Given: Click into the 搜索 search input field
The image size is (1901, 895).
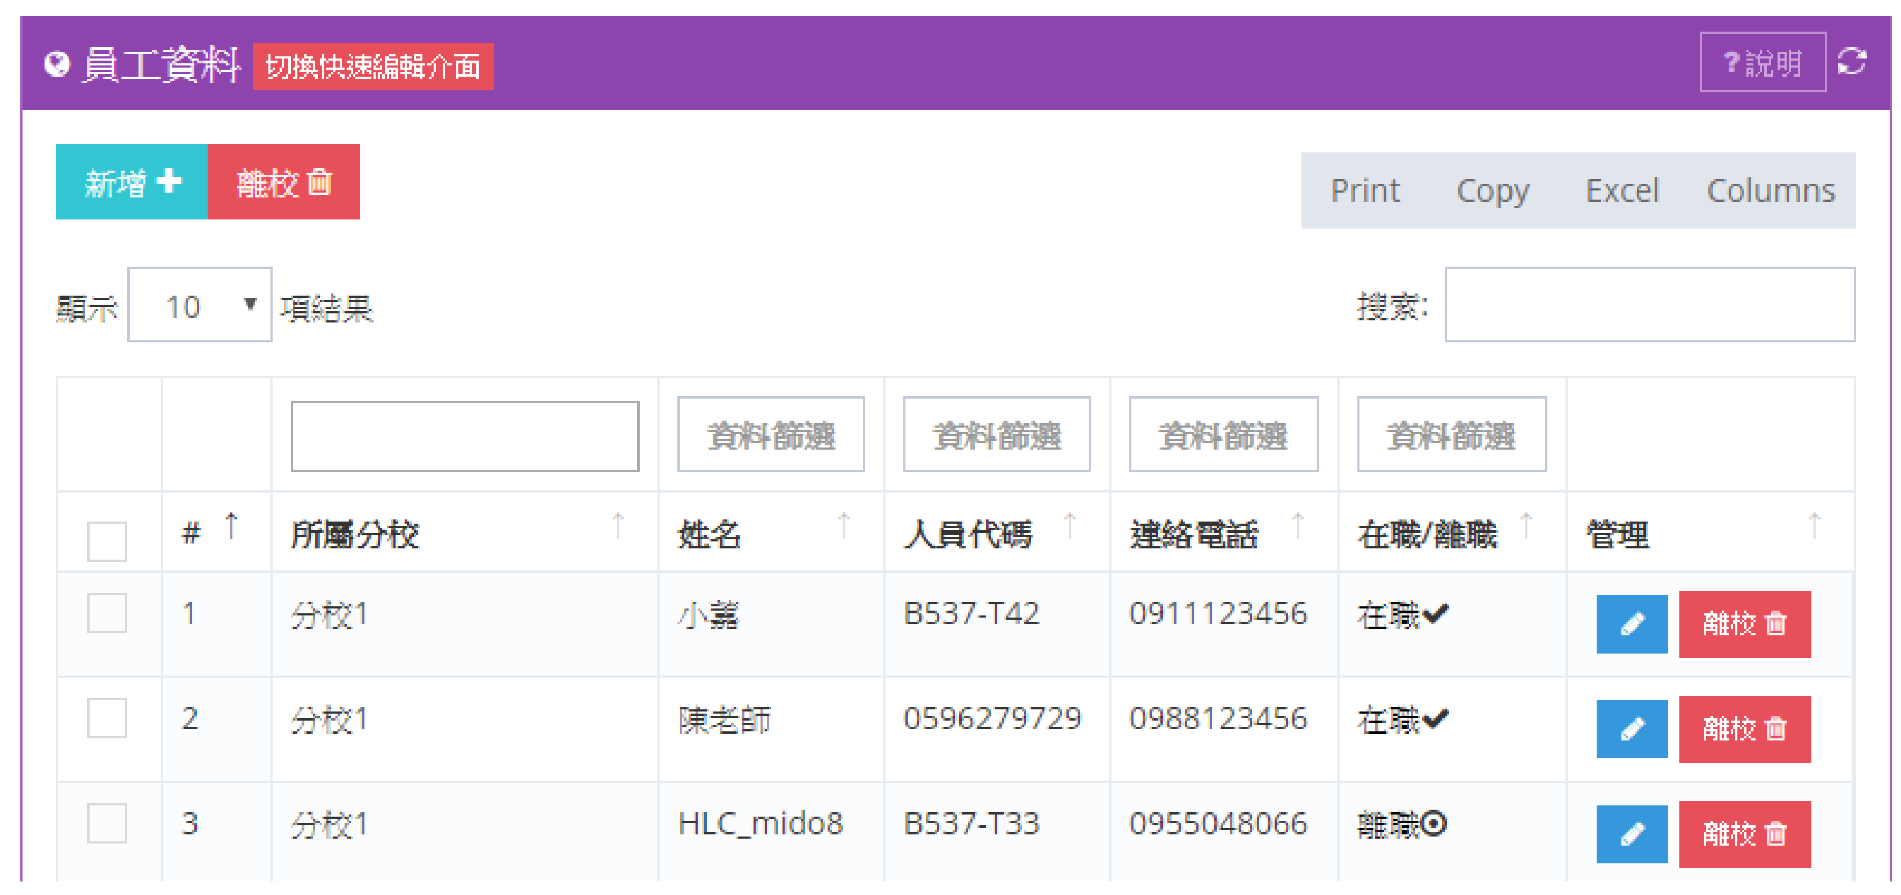Looking at the screenshot, I should (1649, 305).
